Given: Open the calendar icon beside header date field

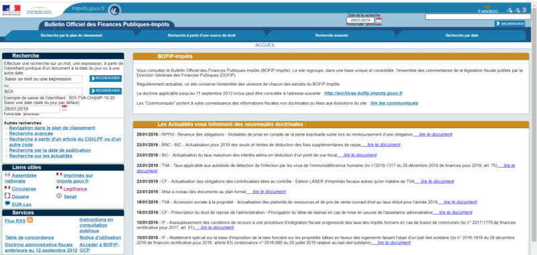Looking at the screenshot, I should click(379, 20).
